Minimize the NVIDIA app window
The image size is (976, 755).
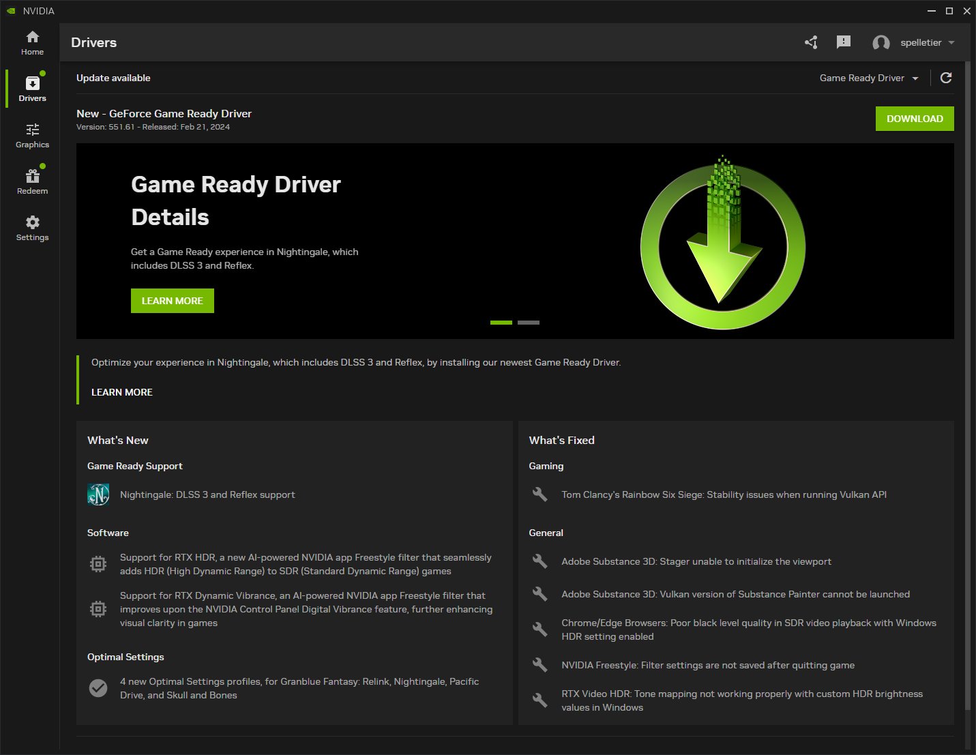(932, 11)
